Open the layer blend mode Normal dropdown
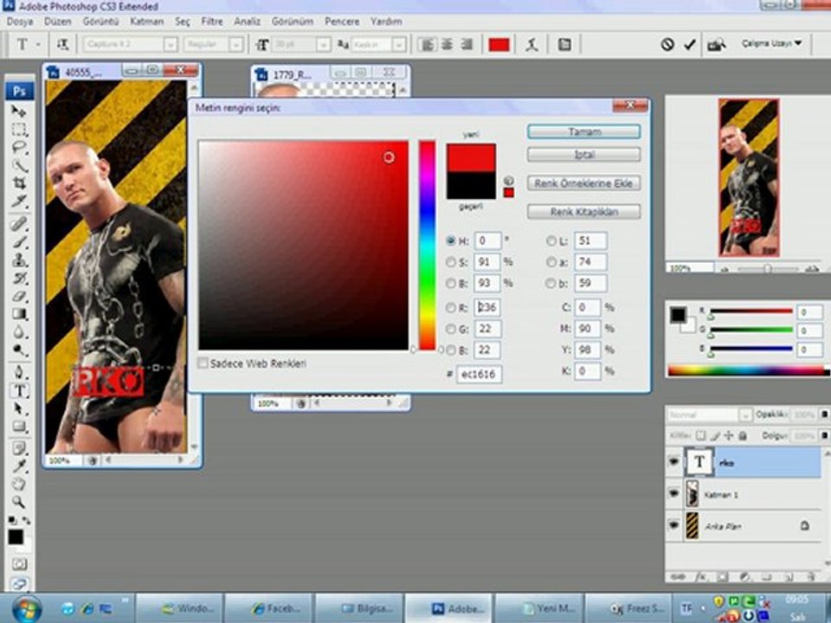The height and width of the screenshot is (623, 831). click(x=709, y=415)
